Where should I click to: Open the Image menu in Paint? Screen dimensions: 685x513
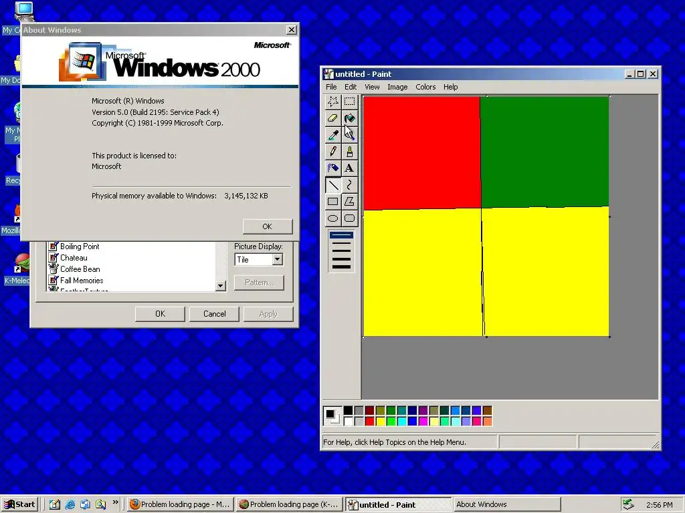coord(397,87)
